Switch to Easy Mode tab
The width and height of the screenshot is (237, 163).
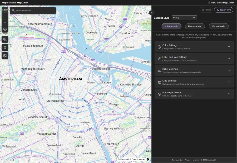tap(171, 26)
